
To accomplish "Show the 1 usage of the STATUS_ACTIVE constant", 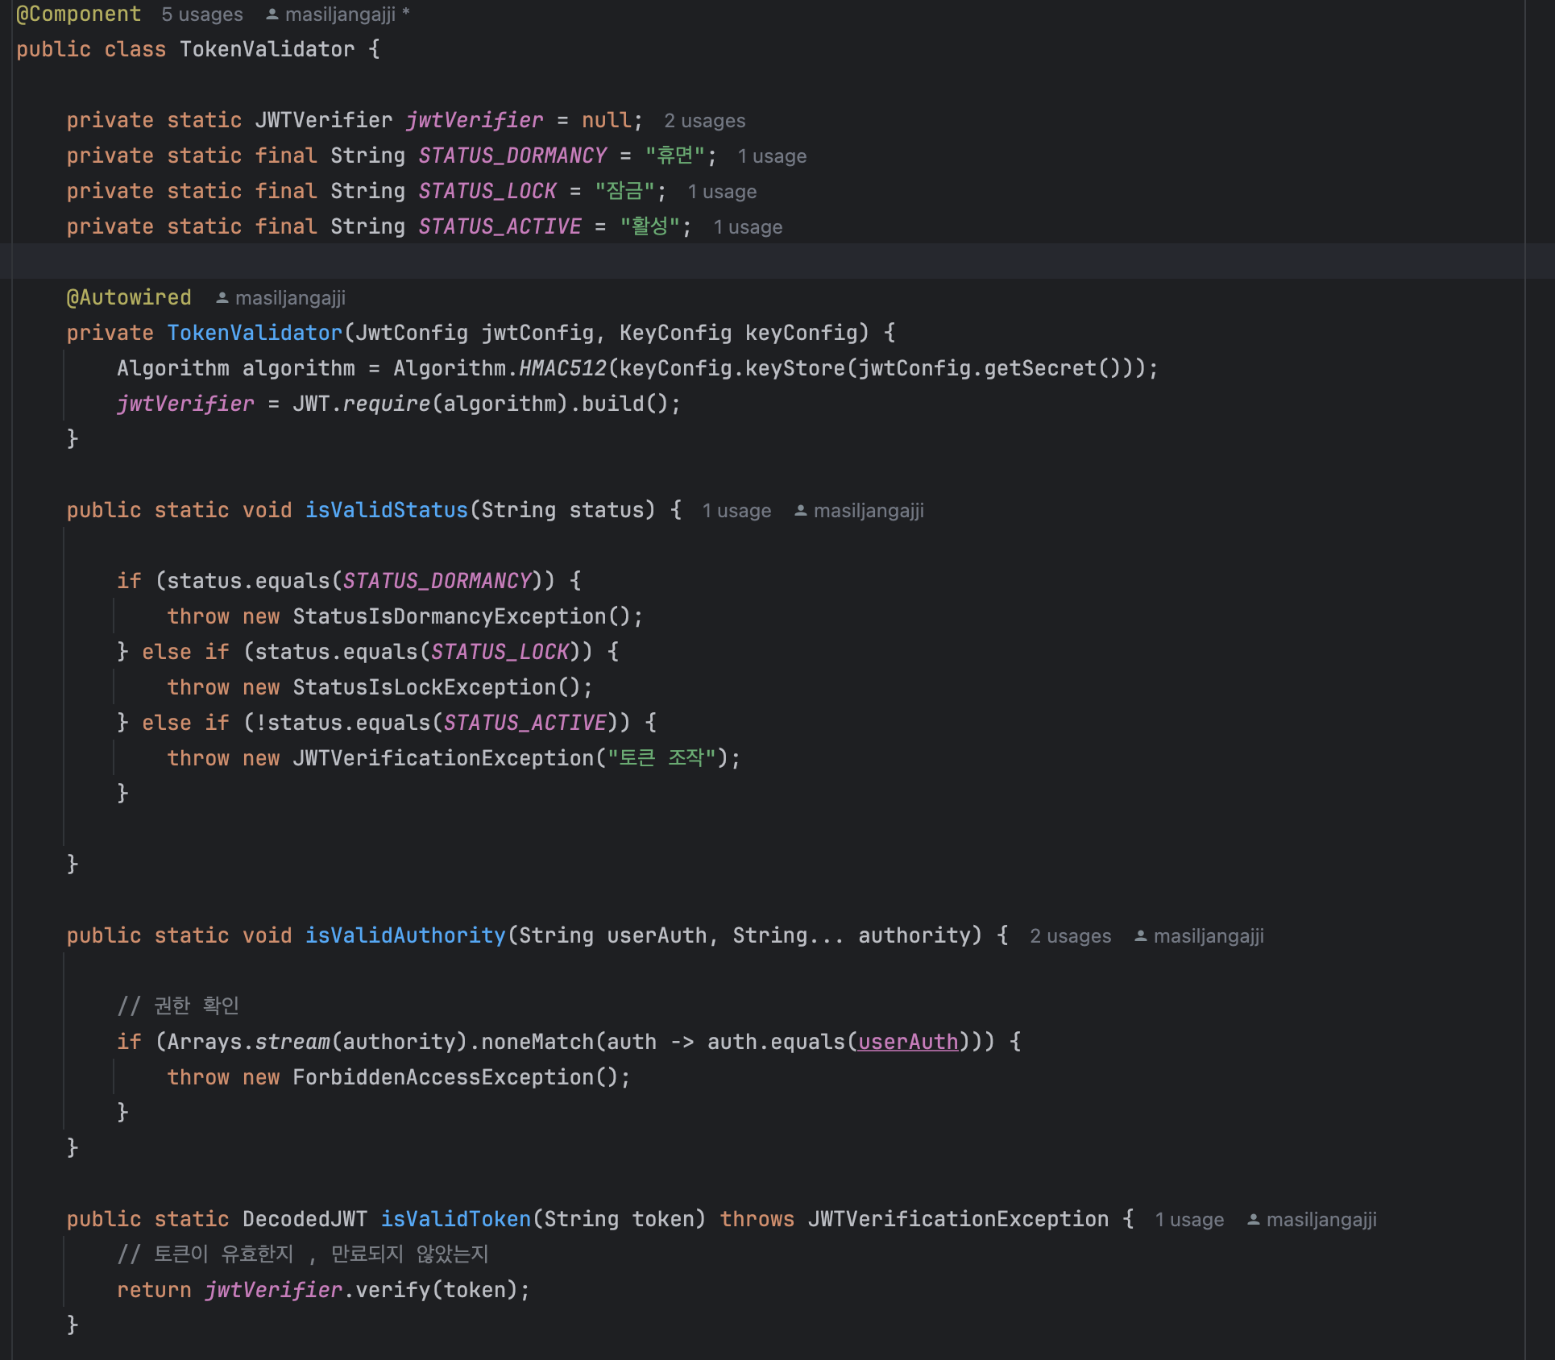I will pyautogui.click(x=747, y=227).
